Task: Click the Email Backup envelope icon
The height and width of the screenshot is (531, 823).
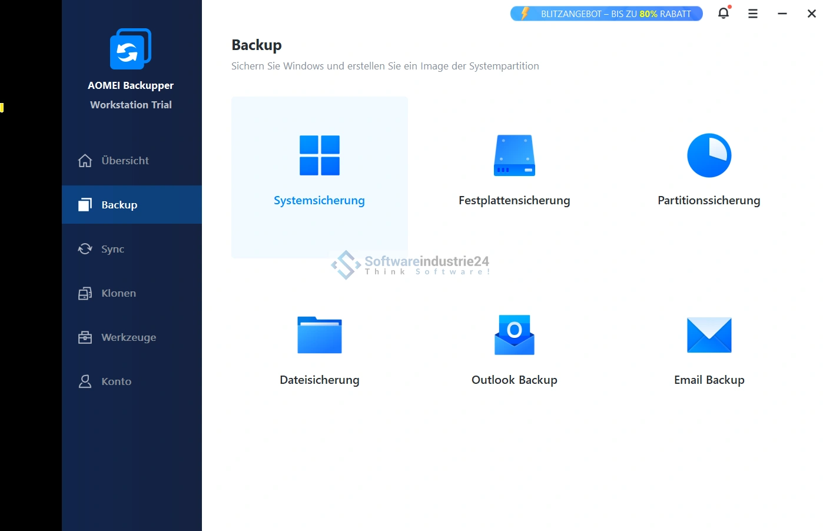Action: (709, 335)
